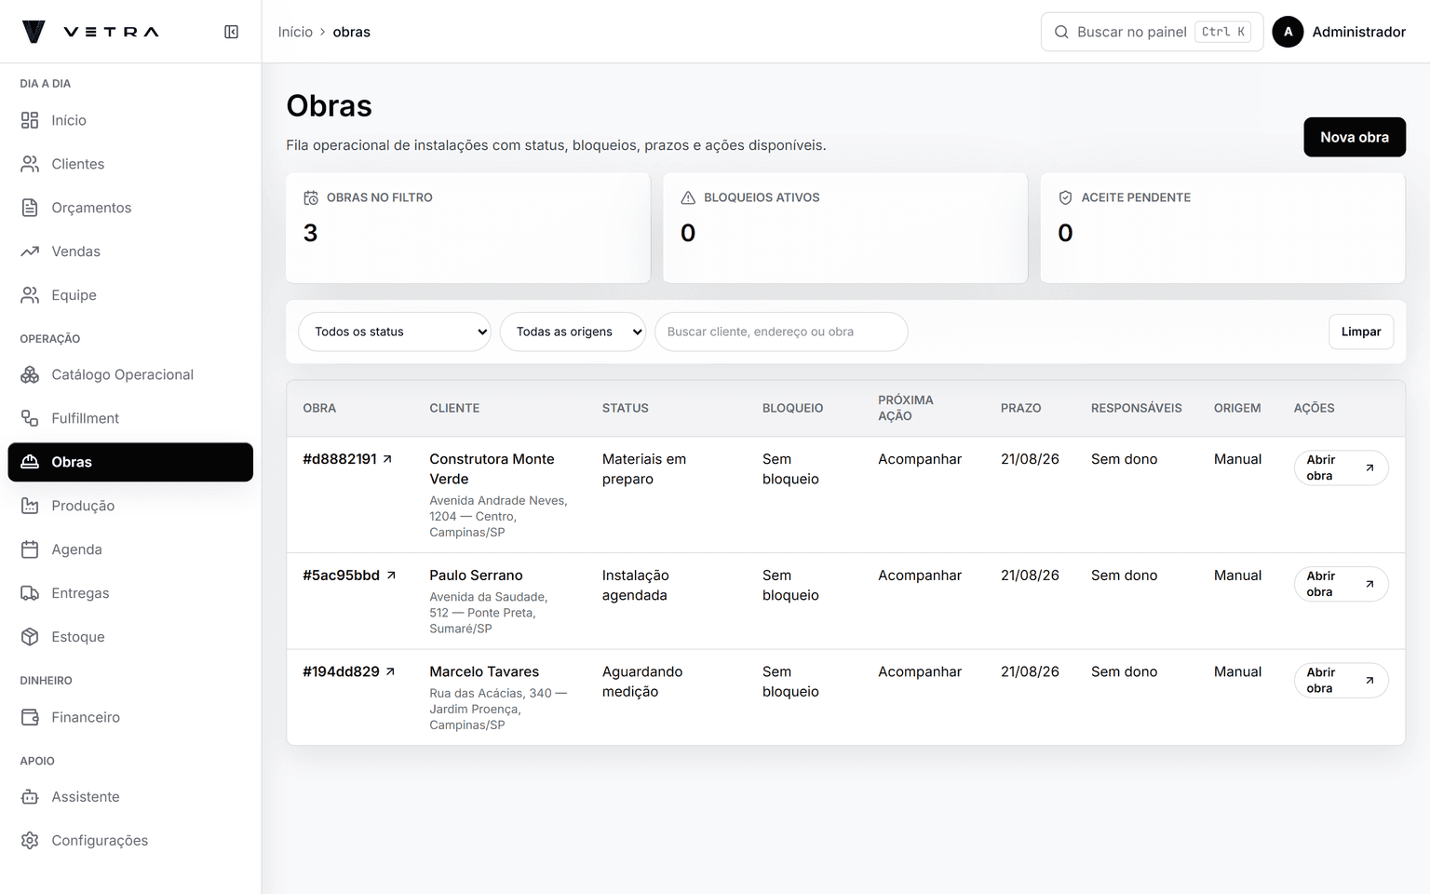The image size is (1430, 894).
Task: Navigate to Orçamentos
Action: coord(130,208)
